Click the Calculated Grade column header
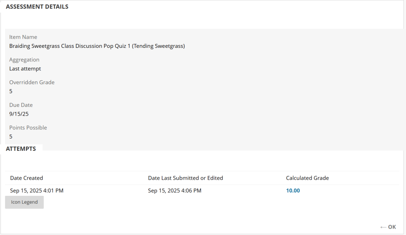The image size is (406, 235). pyautogui.click(x=307, y=178)
